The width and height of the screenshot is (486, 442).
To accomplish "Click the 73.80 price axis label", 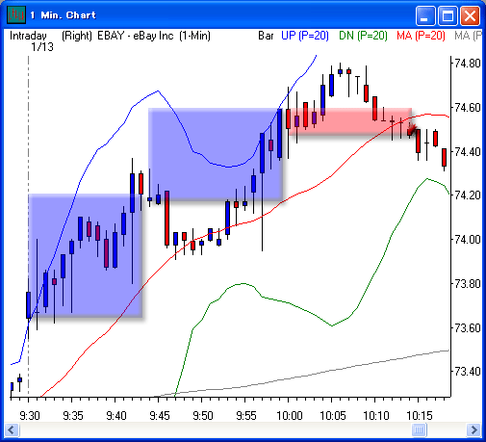I will click(x=468, y=284).
